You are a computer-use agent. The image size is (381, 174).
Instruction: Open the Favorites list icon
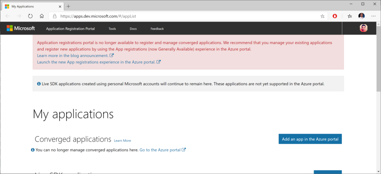[350, 16]
